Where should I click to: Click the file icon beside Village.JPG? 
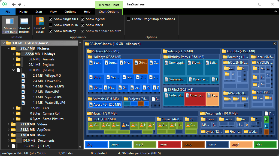coord(23,76)
